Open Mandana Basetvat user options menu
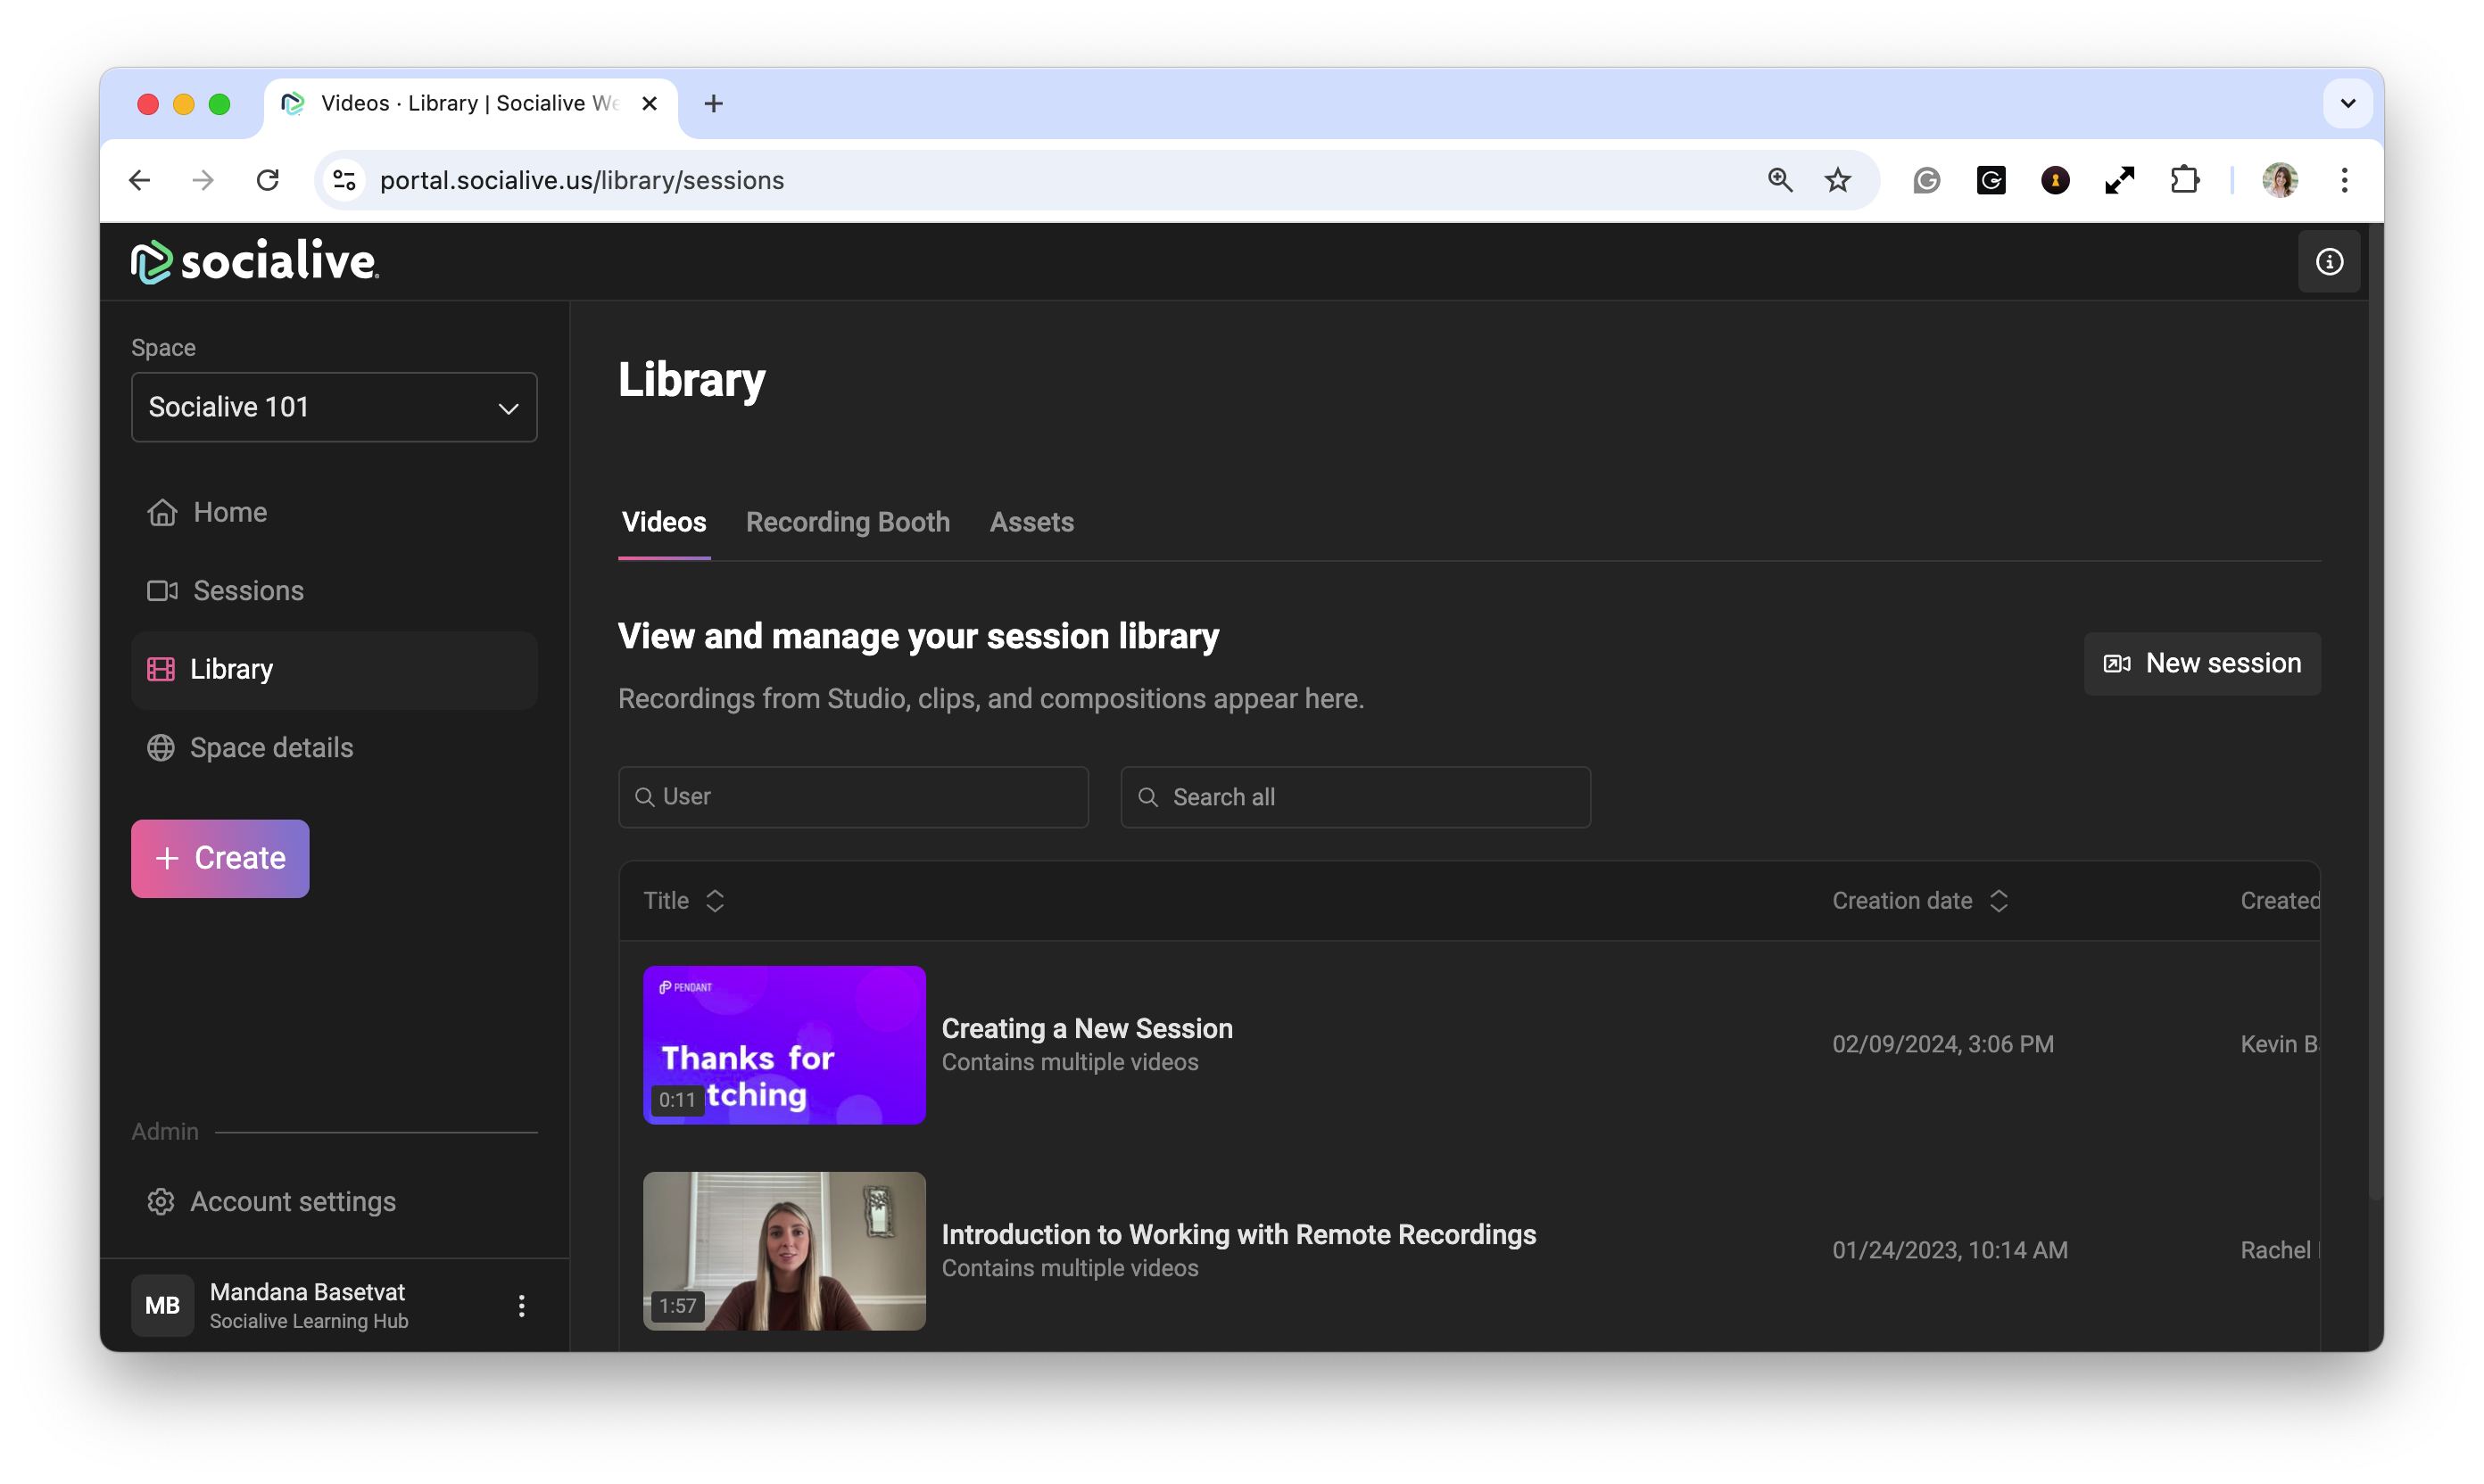 [521, 1305]
